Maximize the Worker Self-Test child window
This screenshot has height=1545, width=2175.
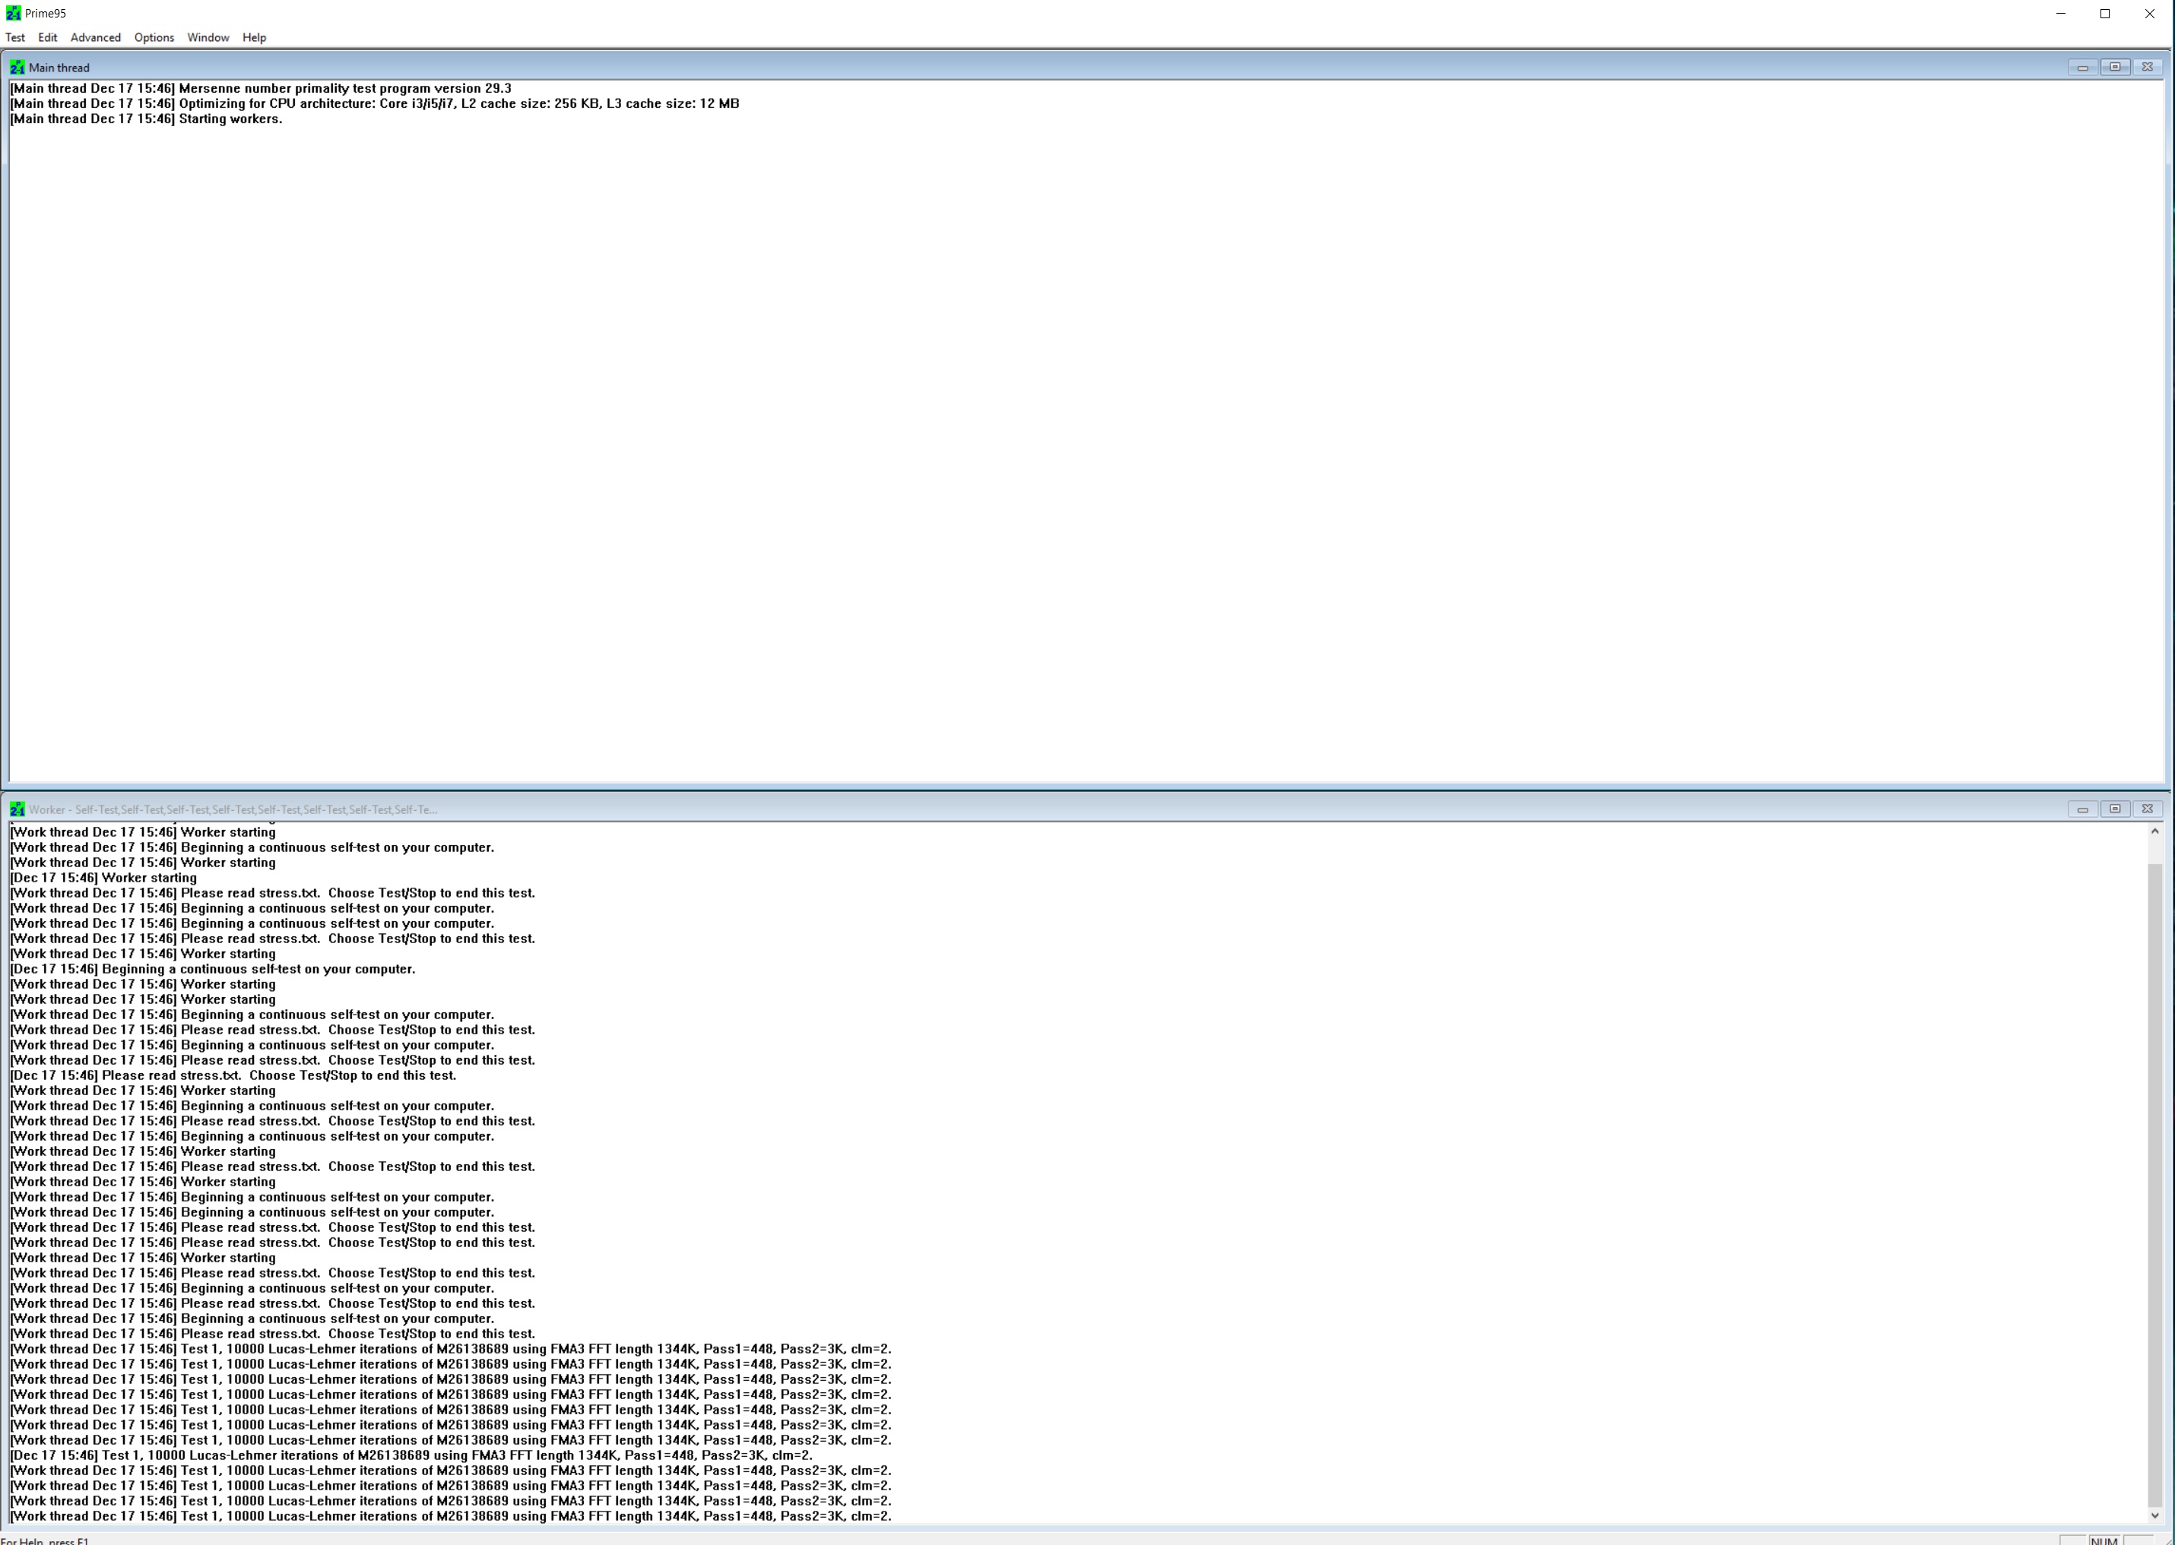click(2115, 809)
